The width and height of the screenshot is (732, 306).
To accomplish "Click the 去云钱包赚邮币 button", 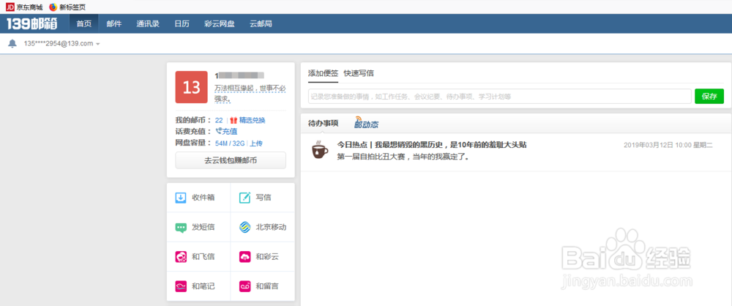I will point(231,160).
